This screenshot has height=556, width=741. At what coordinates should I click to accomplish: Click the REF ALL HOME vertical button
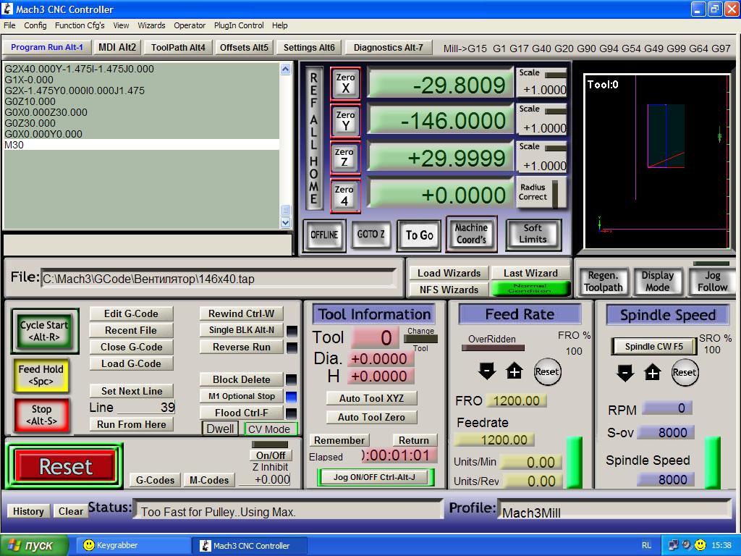point(313,138)
